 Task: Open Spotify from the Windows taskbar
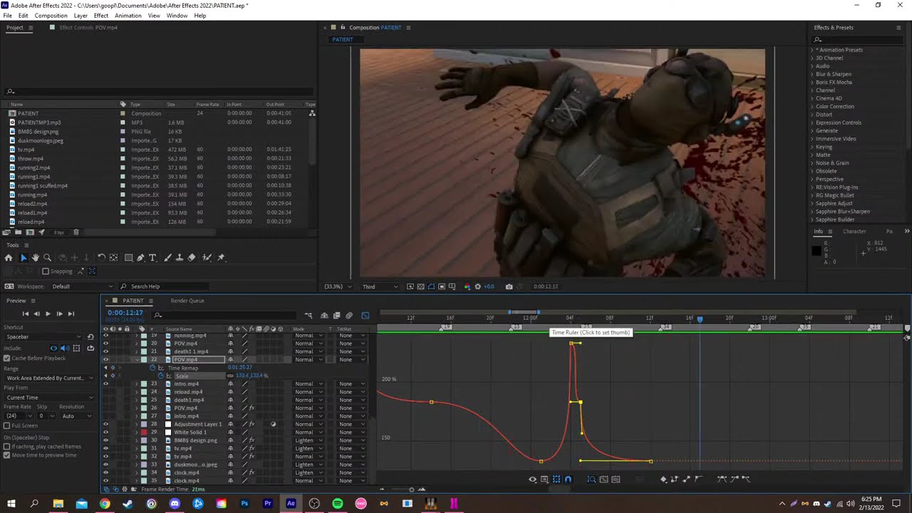[338, 504]
